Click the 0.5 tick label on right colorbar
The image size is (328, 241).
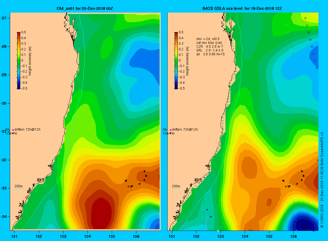click(x=181, y=32)
